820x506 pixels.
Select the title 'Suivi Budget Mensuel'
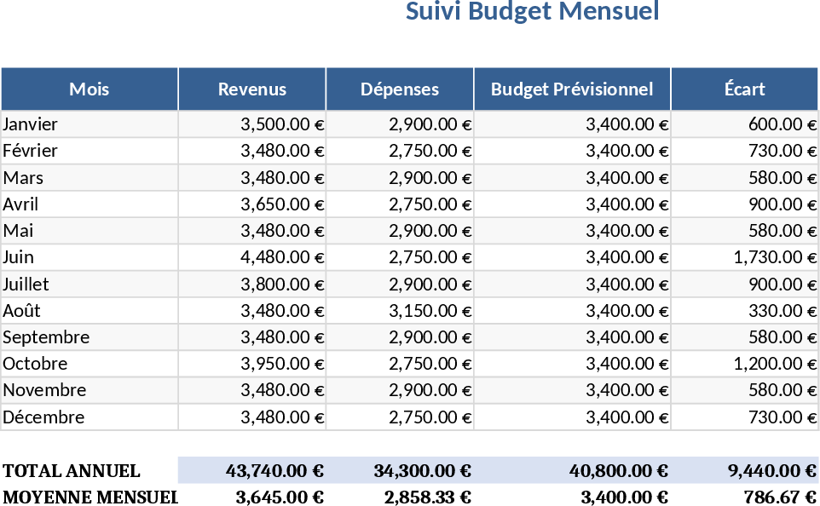point(532,12)
